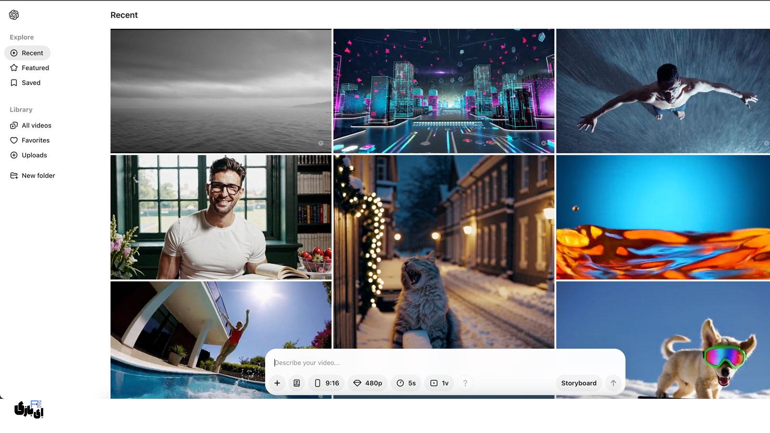
Task: Open the neon cyber city video thumbnail
Action: [444, 91]
